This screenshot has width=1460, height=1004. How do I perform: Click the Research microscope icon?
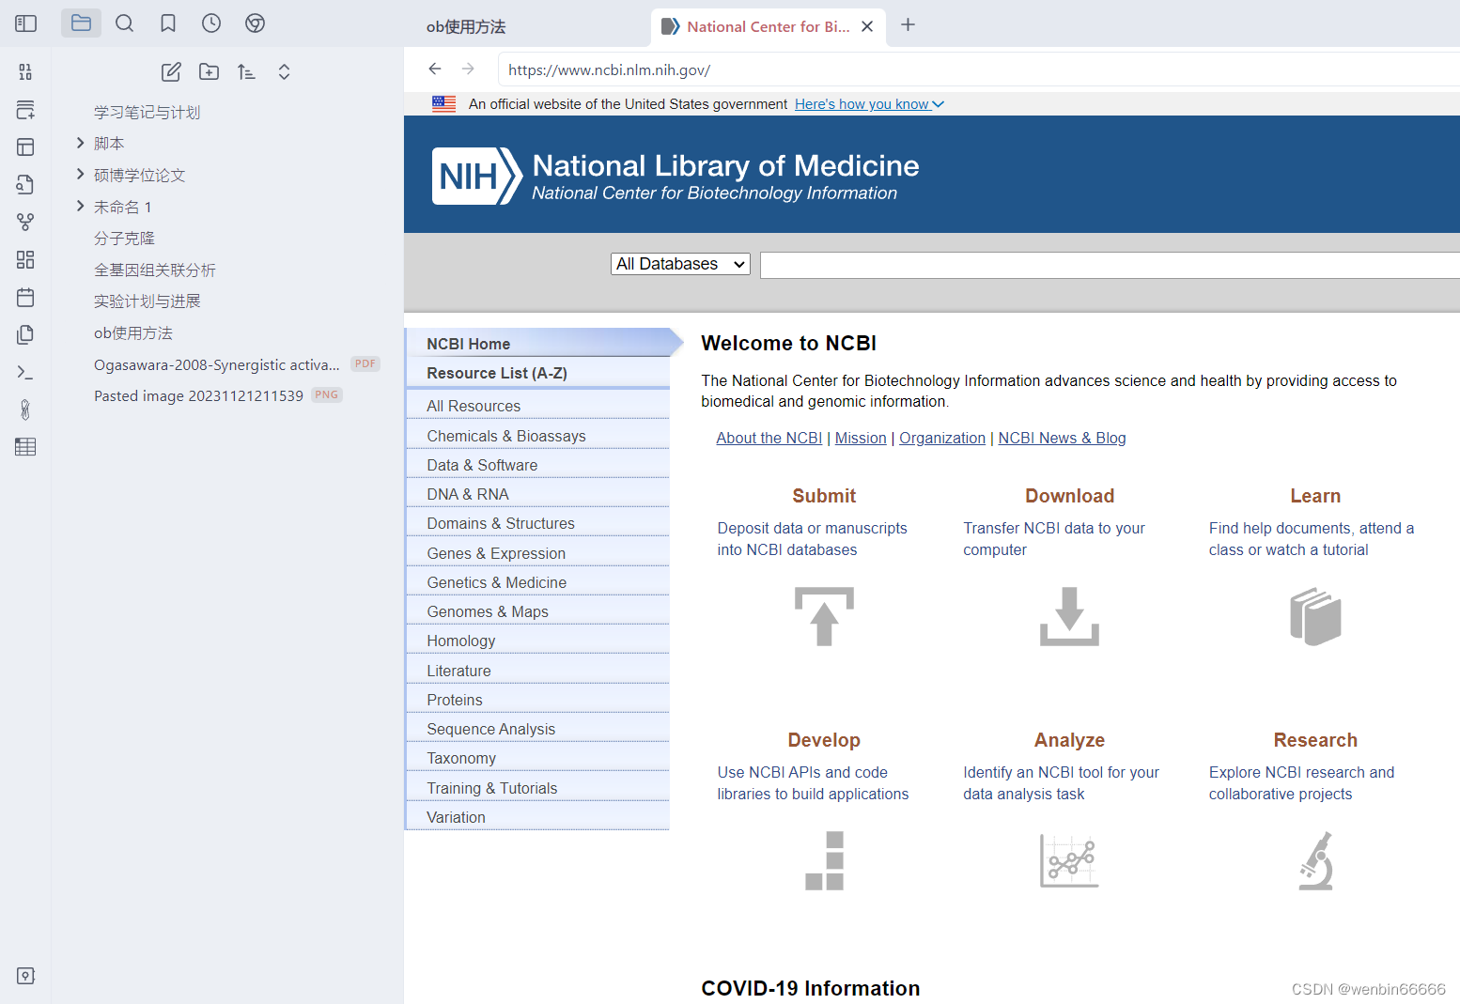pos(1315,860)
